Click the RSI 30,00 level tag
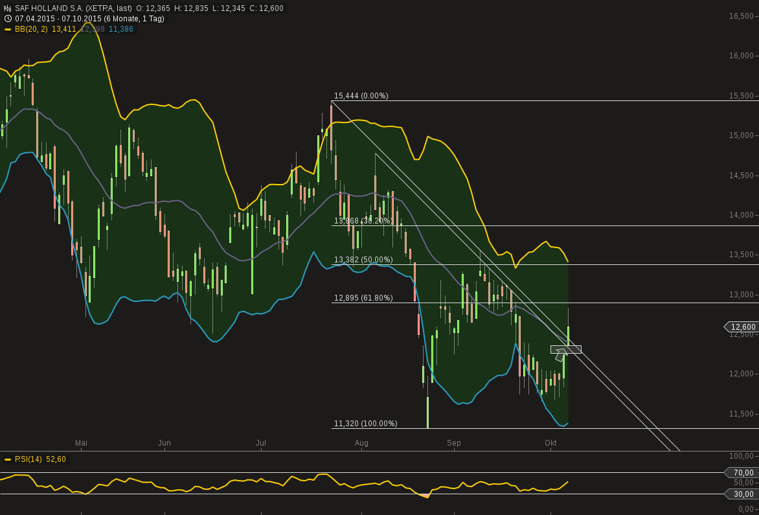Screen dimensions: 759x515 [741, 494]
